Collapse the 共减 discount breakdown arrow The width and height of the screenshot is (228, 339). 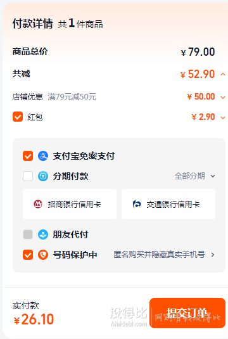click(223, 74)
